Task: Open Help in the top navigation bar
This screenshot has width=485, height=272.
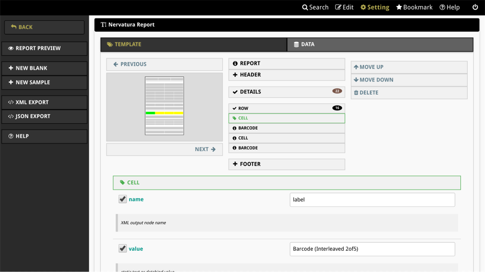Action: [x=450, y=7]
